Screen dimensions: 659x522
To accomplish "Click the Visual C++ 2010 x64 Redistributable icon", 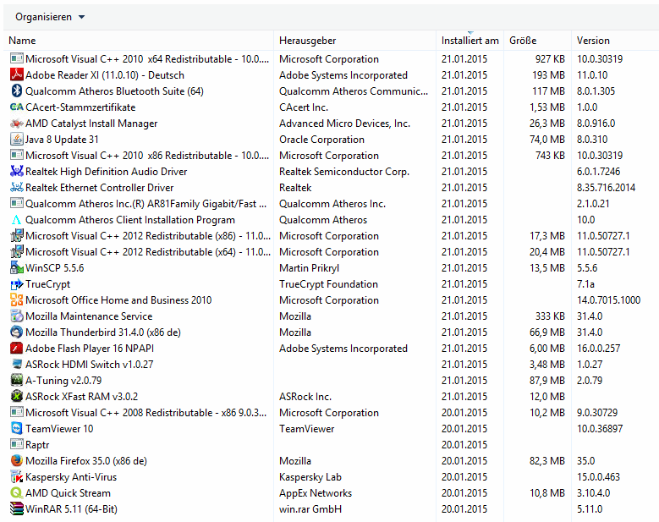I will pos(16,59).
